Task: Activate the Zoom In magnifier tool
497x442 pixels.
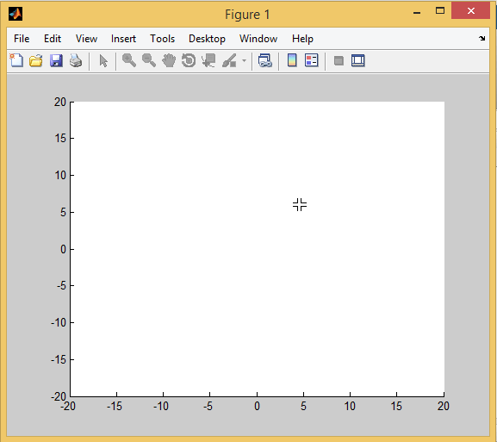Action: point(129,60)
